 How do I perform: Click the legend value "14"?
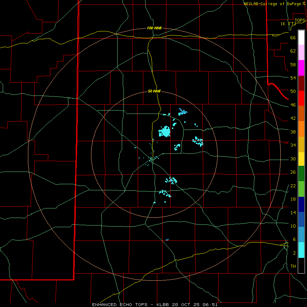pos(293,213)
